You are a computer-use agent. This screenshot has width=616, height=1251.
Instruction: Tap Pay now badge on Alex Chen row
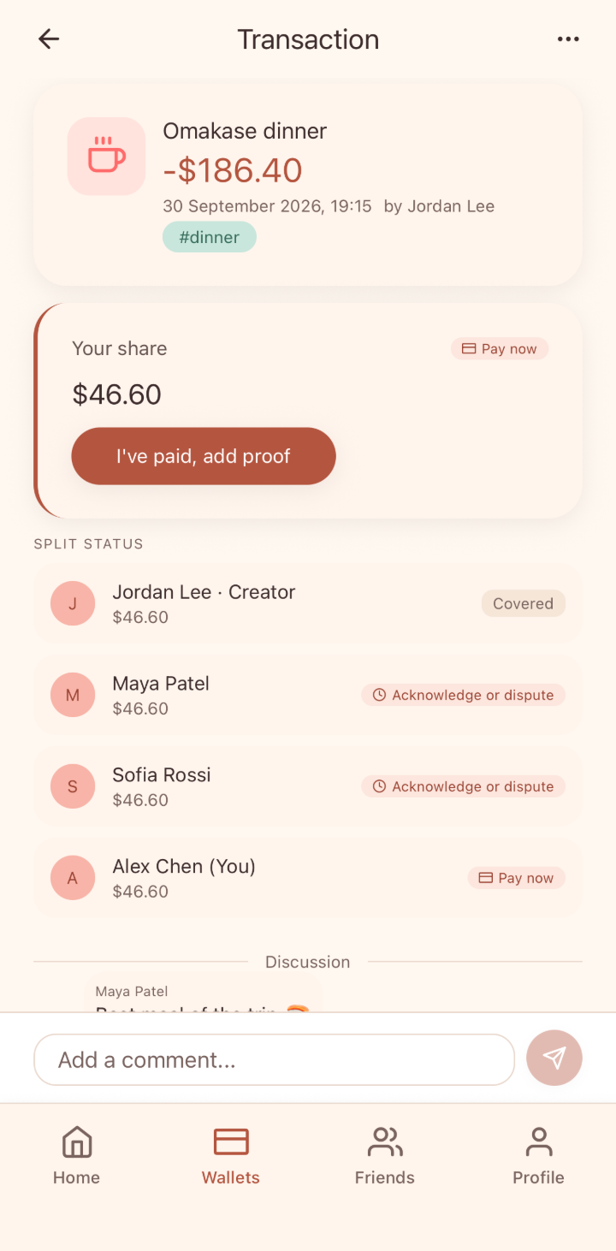(x=517, y=878)
